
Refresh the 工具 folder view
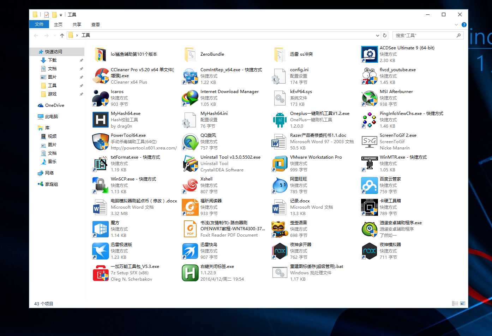385,35
